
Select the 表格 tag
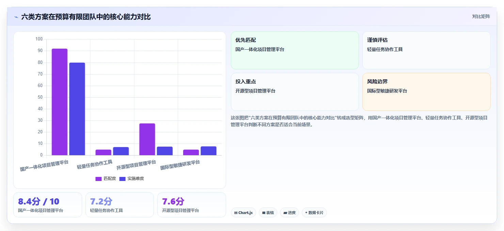268,213
